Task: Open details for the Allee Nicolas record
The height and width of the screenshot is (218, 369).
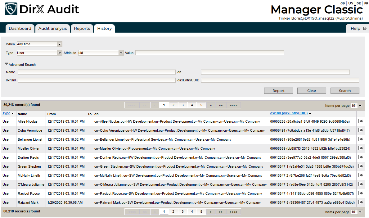Action: (360, 121)
